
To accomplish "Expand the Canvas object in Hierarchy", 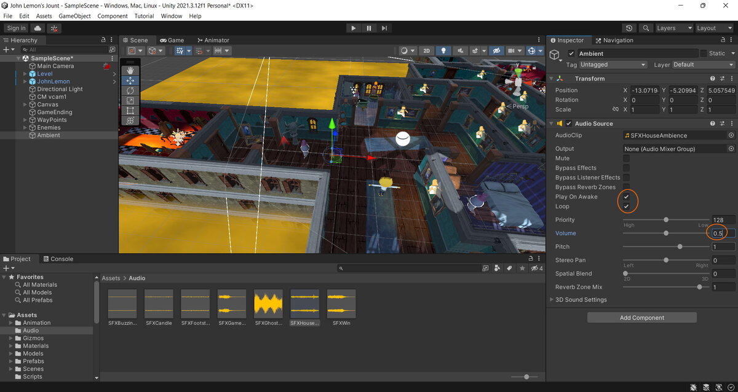I will click(x=25, y=104).
